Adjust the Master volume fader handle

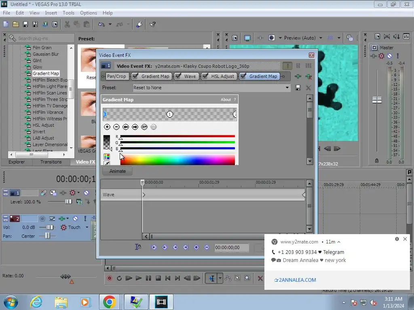tap(377, 100)
